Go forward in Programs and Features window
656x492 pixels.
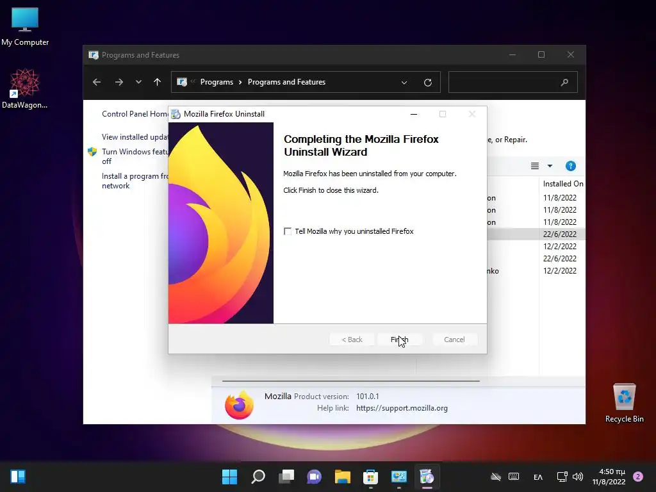pyautogui.click(x=119, y=82)
